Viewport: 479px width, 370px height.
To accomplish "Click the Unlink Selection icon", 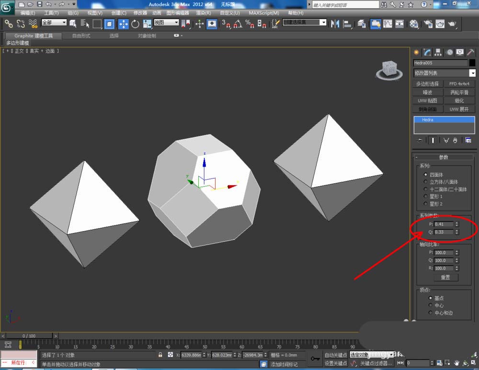I will tap(21, 24).
